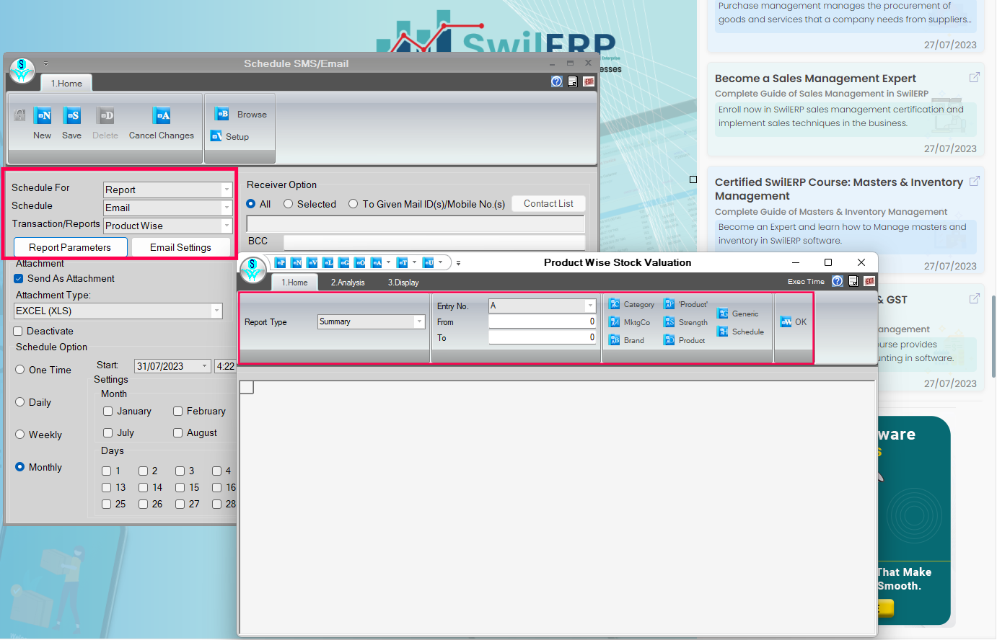The image size is (997, 640).
Task: Switch to 1.Home tab in Stock Valuation
Action: 294,283
